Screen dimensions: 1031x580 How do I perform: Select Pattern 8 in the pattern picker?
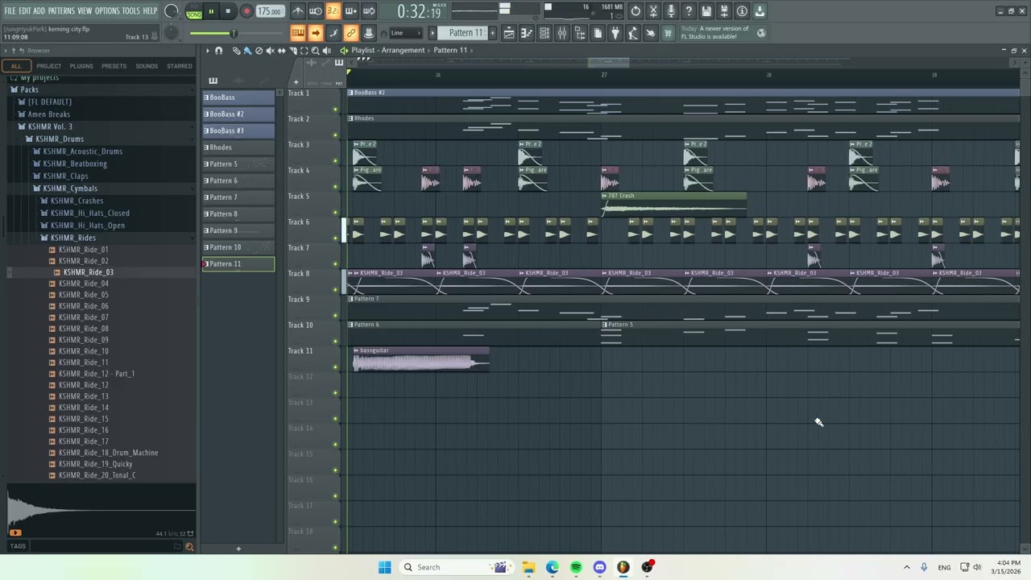point(238,214)
